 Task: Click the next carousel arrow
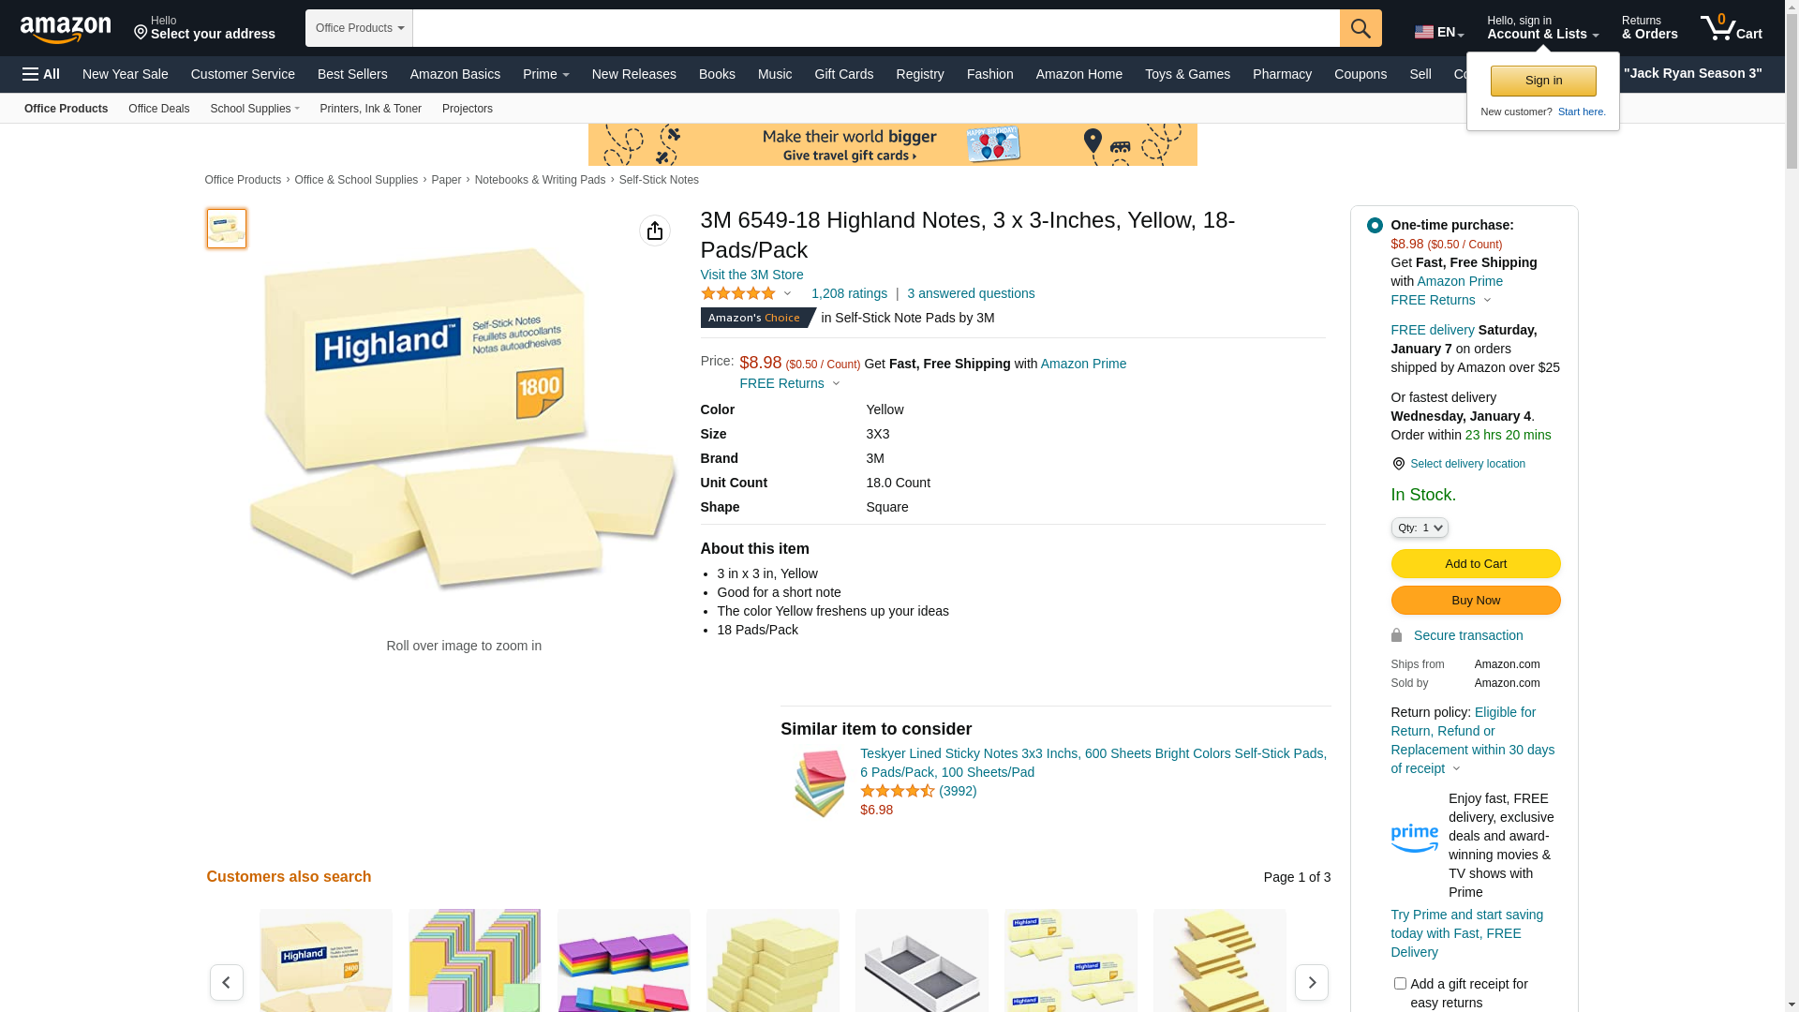(1311, 982)
